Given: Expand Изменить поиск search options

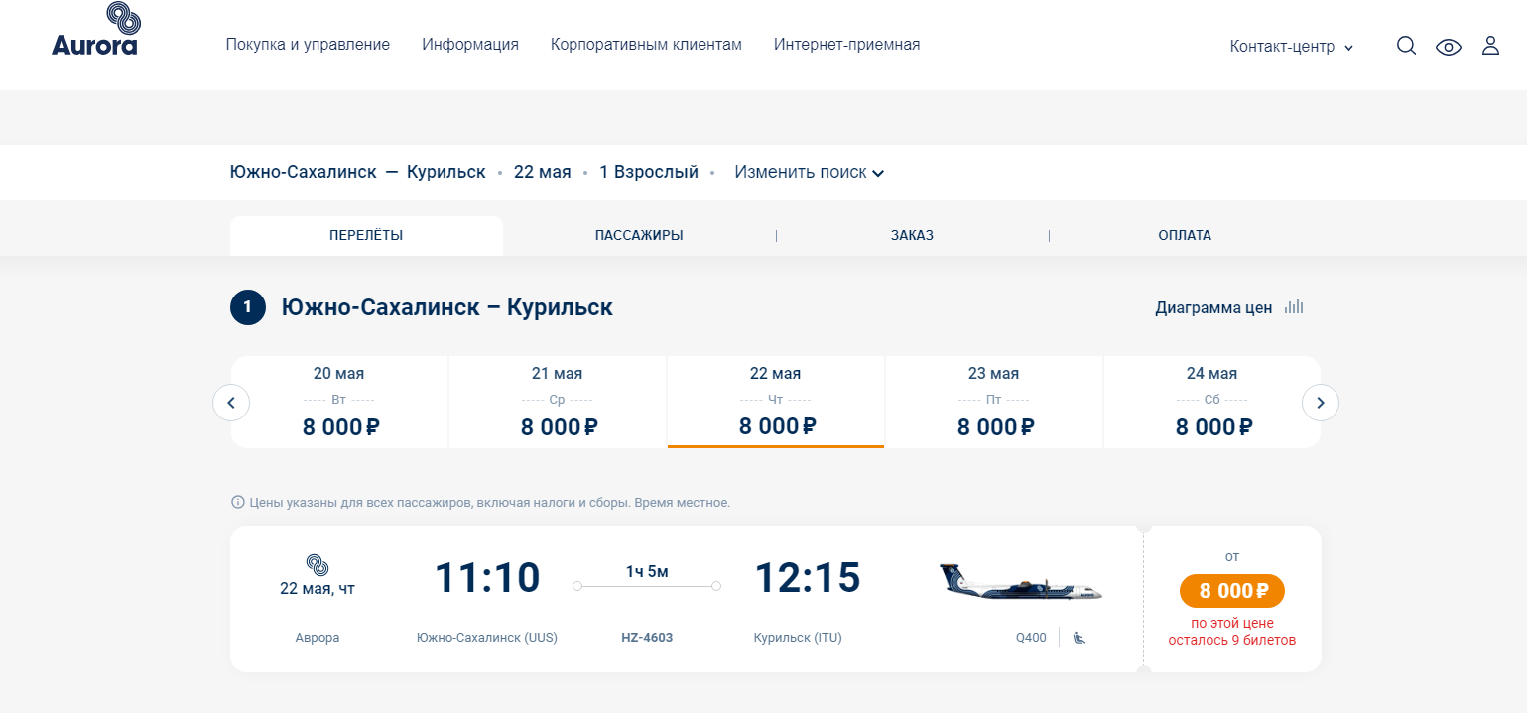Looking at the screenshot, I should [809, 172].
